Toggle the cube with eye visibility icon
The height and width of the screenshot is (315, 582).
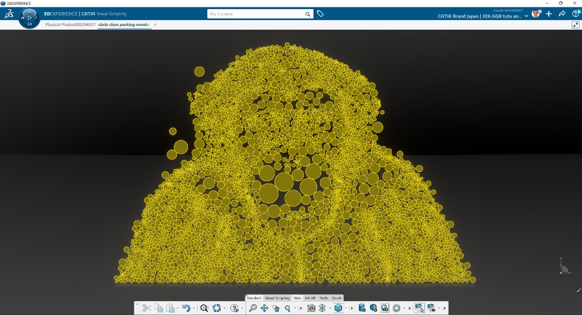(x=431, y=308)
